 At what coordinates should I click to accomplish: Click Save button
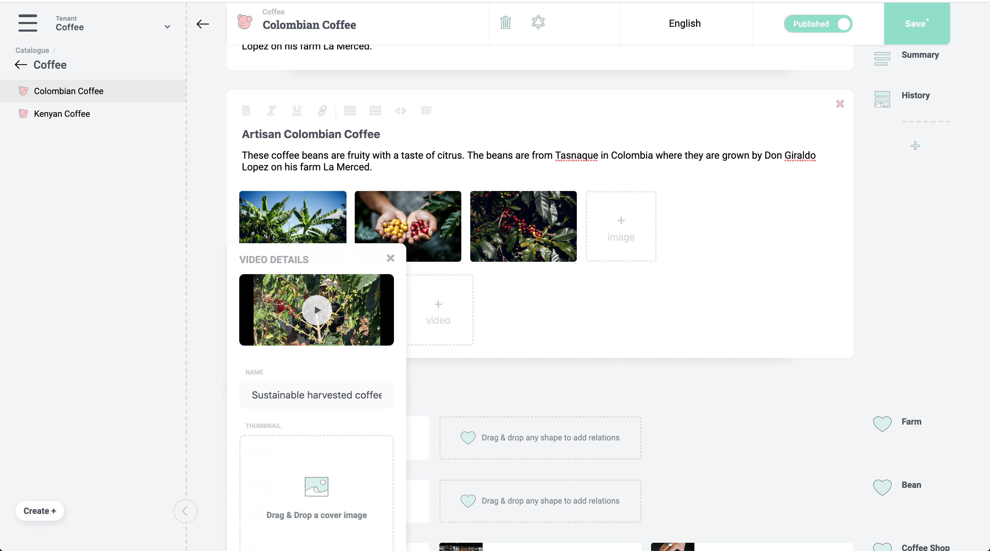point(917,24)
